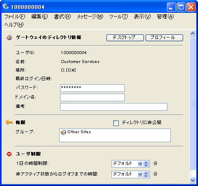
Task: Open the 1日の時間制限 dropdown arrow
Action: [140, 164]
